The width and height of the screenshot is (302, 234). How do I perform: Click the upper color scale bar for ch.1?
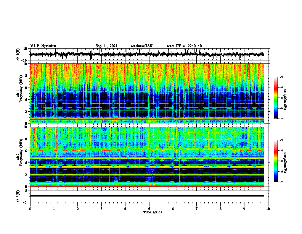pos(276,98)
